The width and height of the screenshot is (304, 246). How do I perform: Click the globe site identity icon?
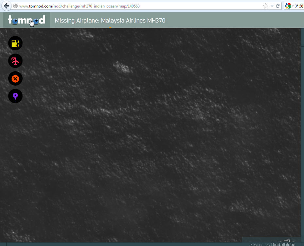pyautogui.click(x=15, y=6)
